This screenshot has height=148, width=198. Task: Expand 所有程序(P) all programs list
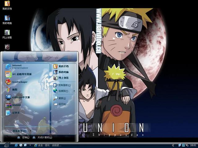pos(21,131)
